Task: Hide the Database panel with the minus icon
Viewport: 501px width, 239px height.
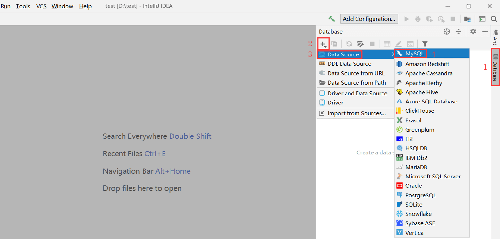Action: pos(485,31)
